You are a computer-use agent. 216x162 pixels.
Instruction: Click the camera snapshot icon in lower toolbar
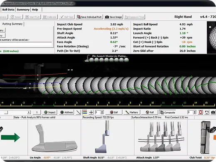click(213, 112)
